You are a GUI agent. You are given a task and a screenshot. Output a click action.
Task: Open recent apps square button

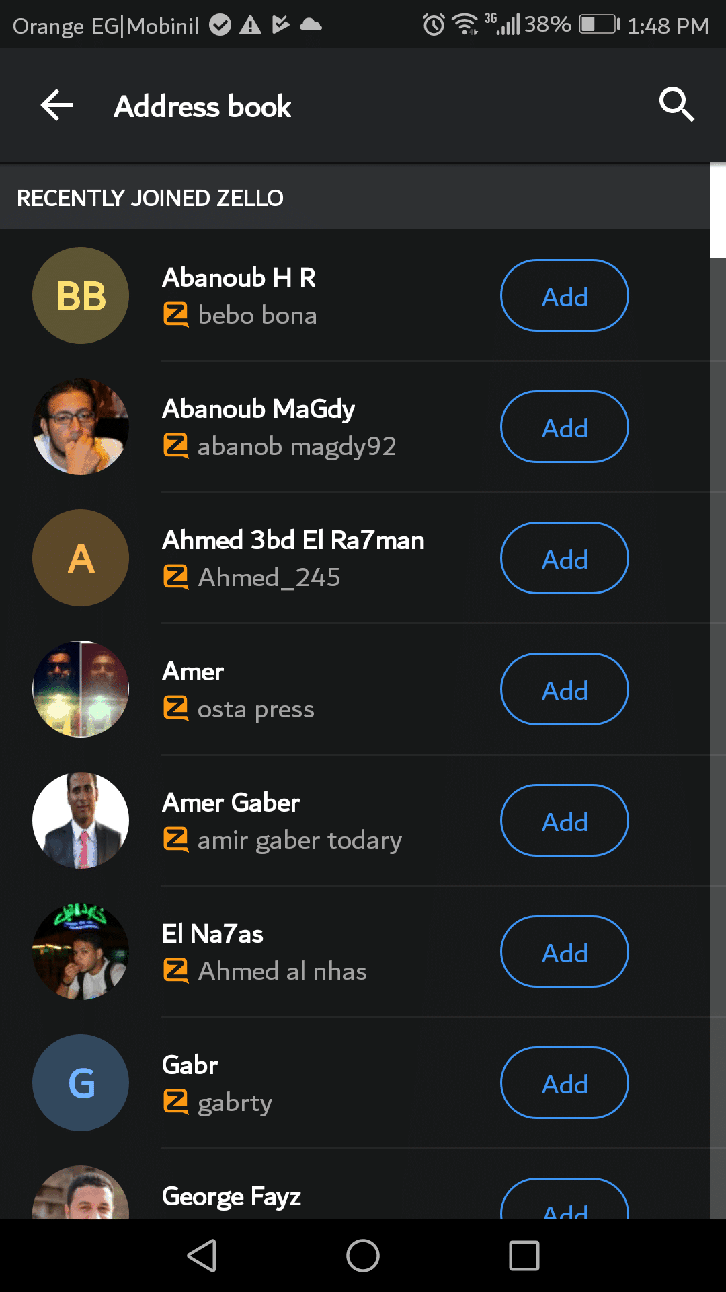tap(524, 1256)
